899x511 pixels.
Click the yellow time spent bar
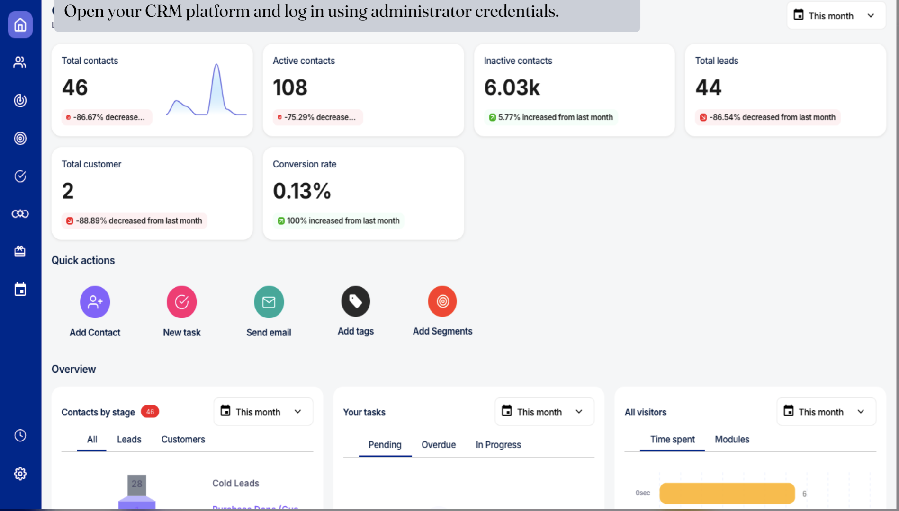click(727, 493)
